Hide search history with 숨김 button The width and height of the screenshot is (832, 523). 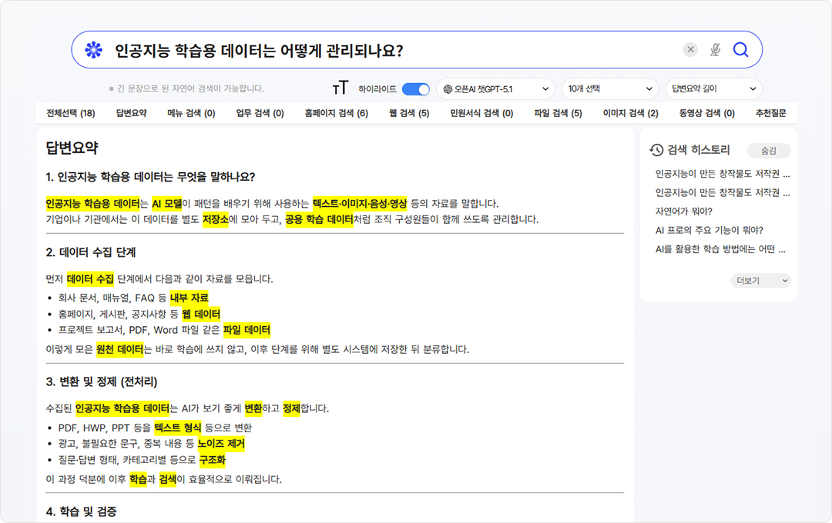pyautogui.click(x=769, y=151)
